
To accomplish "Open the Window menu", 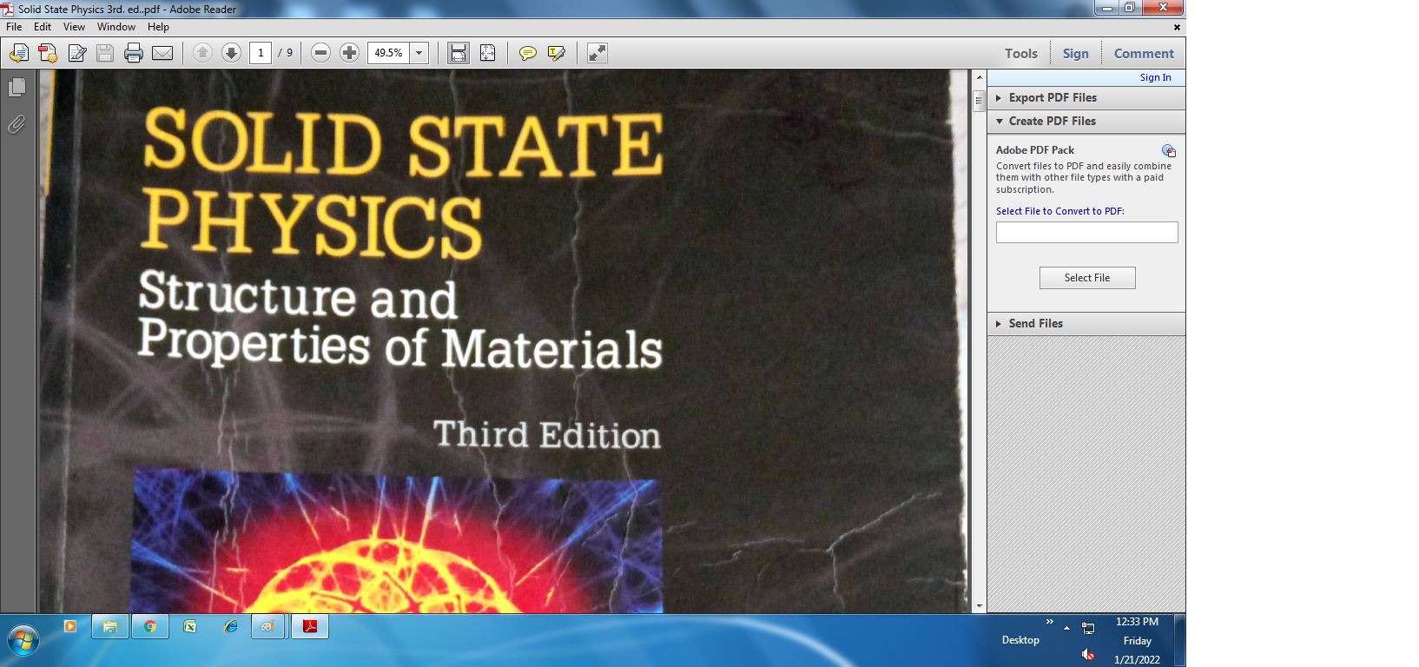I will click(116, 27).
